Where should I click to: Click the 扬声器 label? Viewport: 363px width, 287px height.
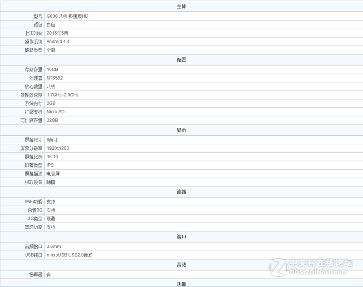[x=36, y=274]
